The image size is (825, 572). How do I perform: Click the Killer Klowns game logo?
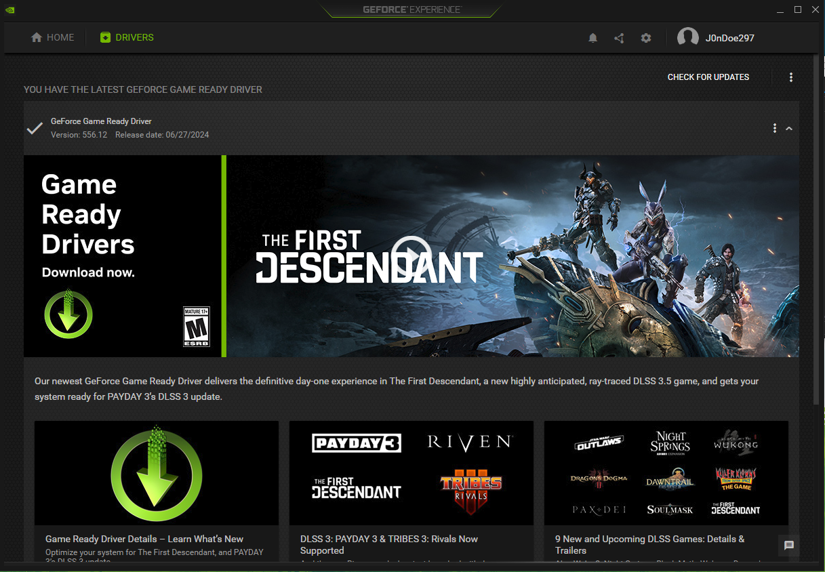click(736, 478)
